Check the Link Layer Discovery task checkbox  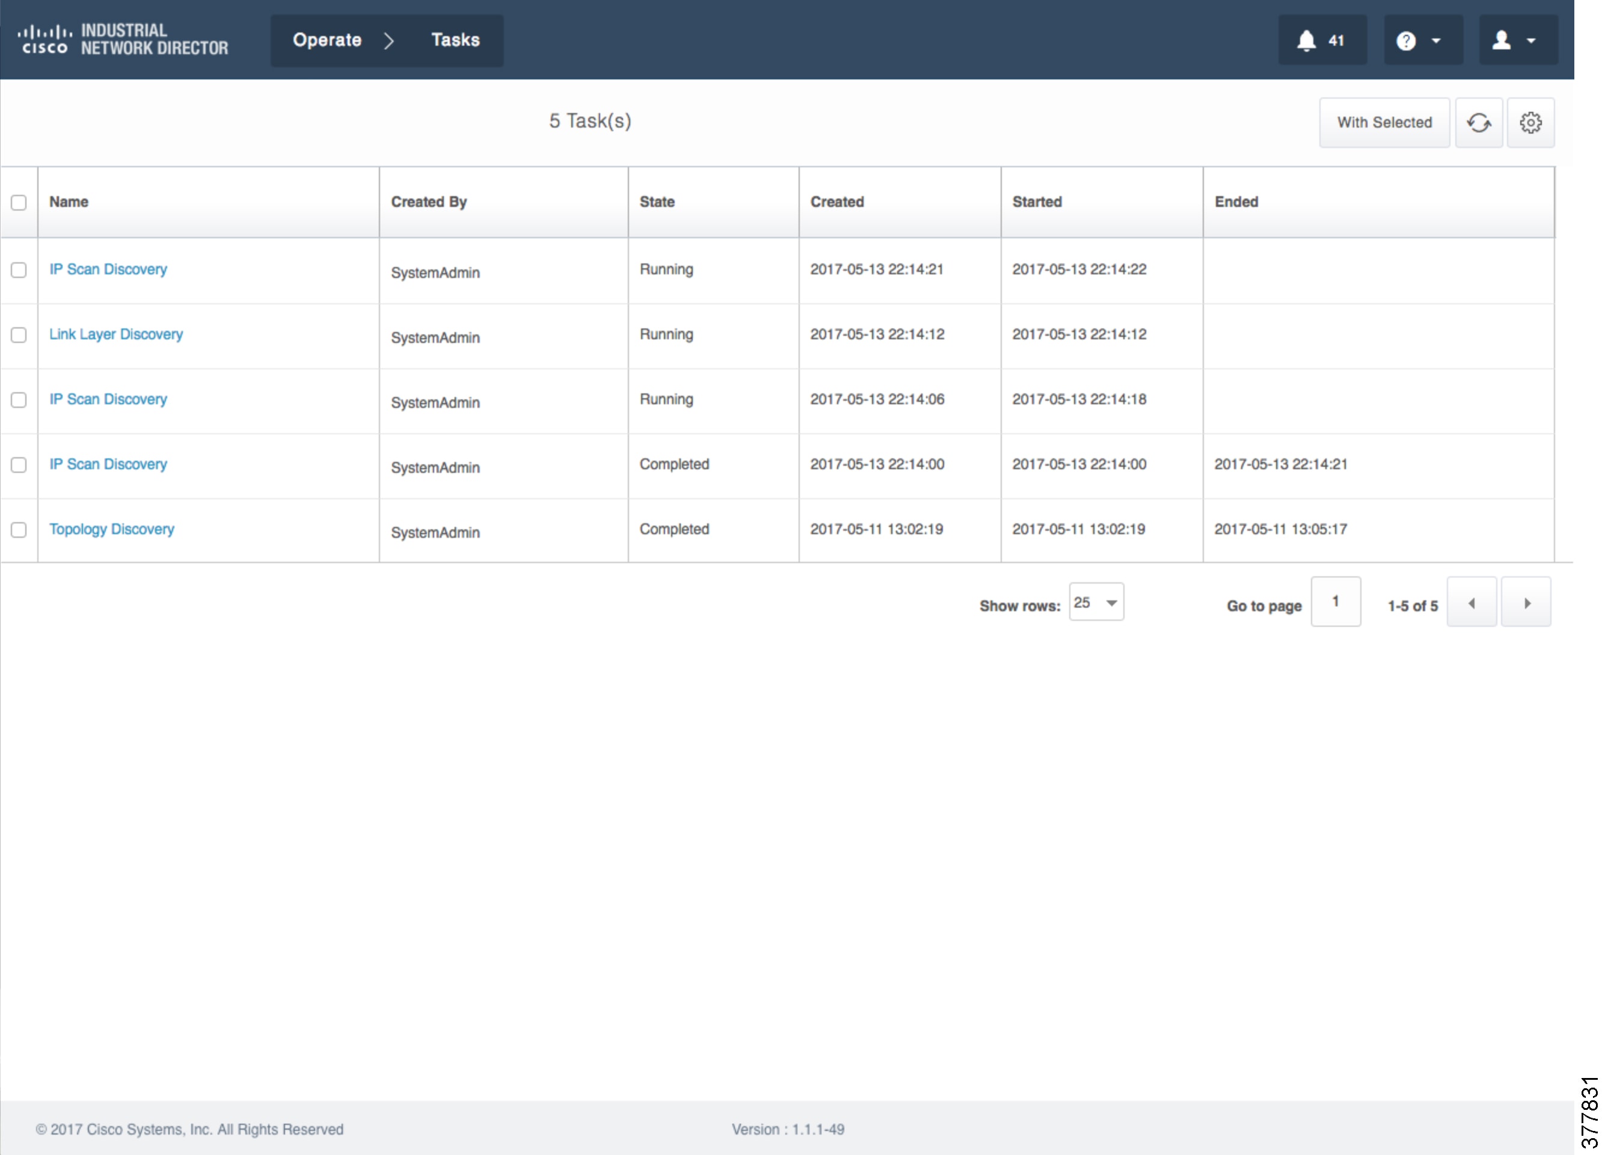point(19,335)
